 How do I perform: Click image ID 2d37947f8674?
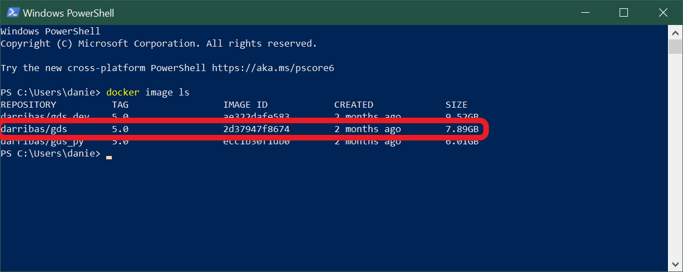pos(256,129)
